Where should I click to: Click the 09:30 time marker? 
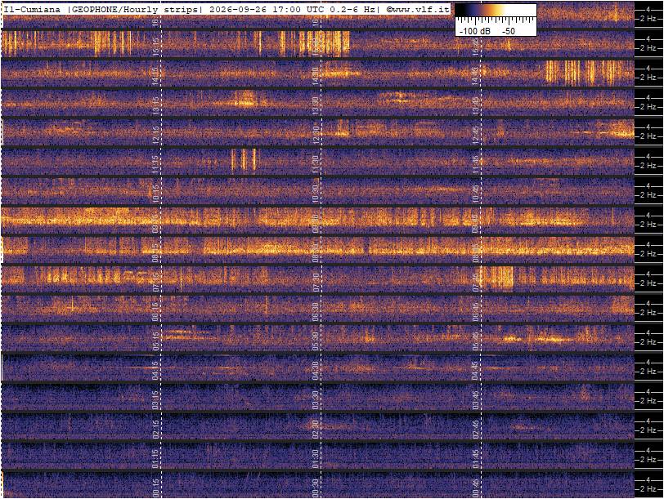(x=316, y=221)
